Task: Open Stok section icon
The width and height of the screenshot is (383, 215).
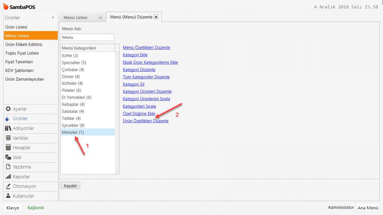Action: pos(8,158)
